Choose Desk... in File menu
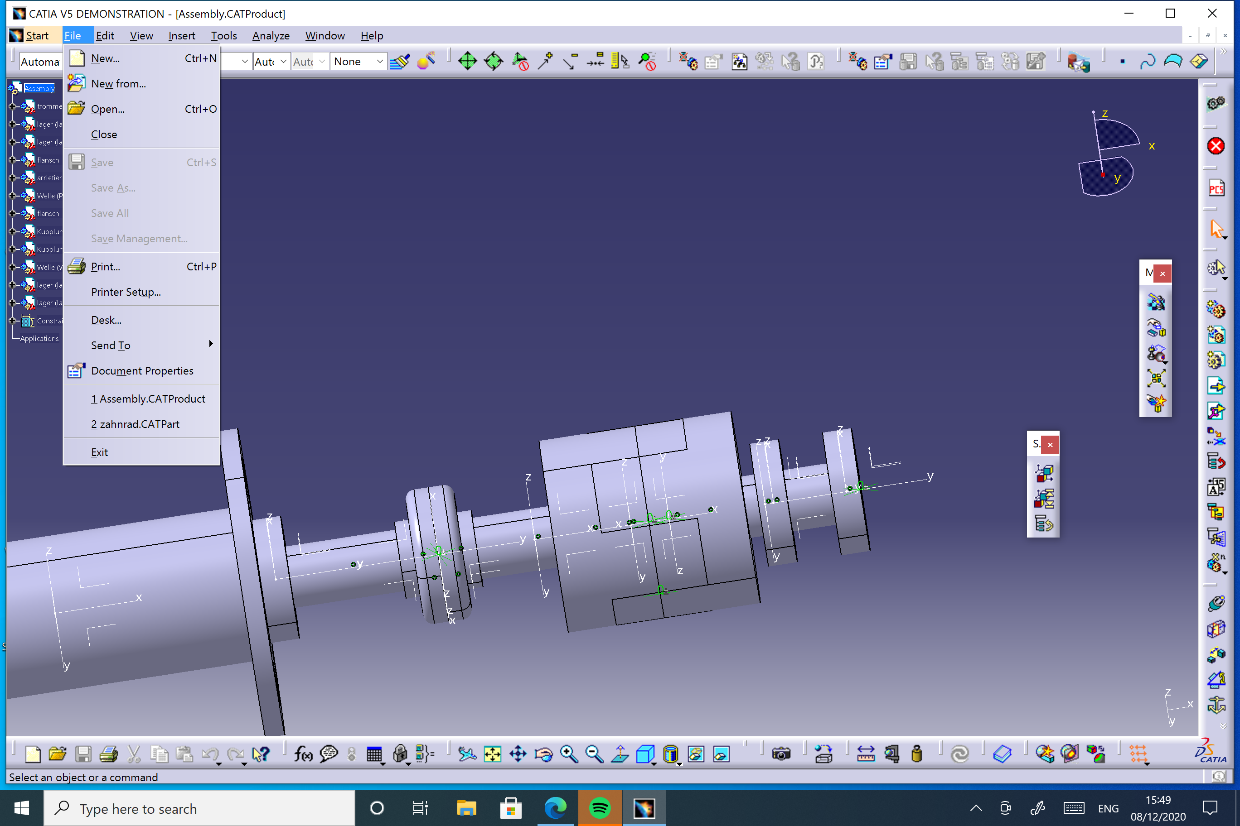1240x826 pixels. coord(141,320)
